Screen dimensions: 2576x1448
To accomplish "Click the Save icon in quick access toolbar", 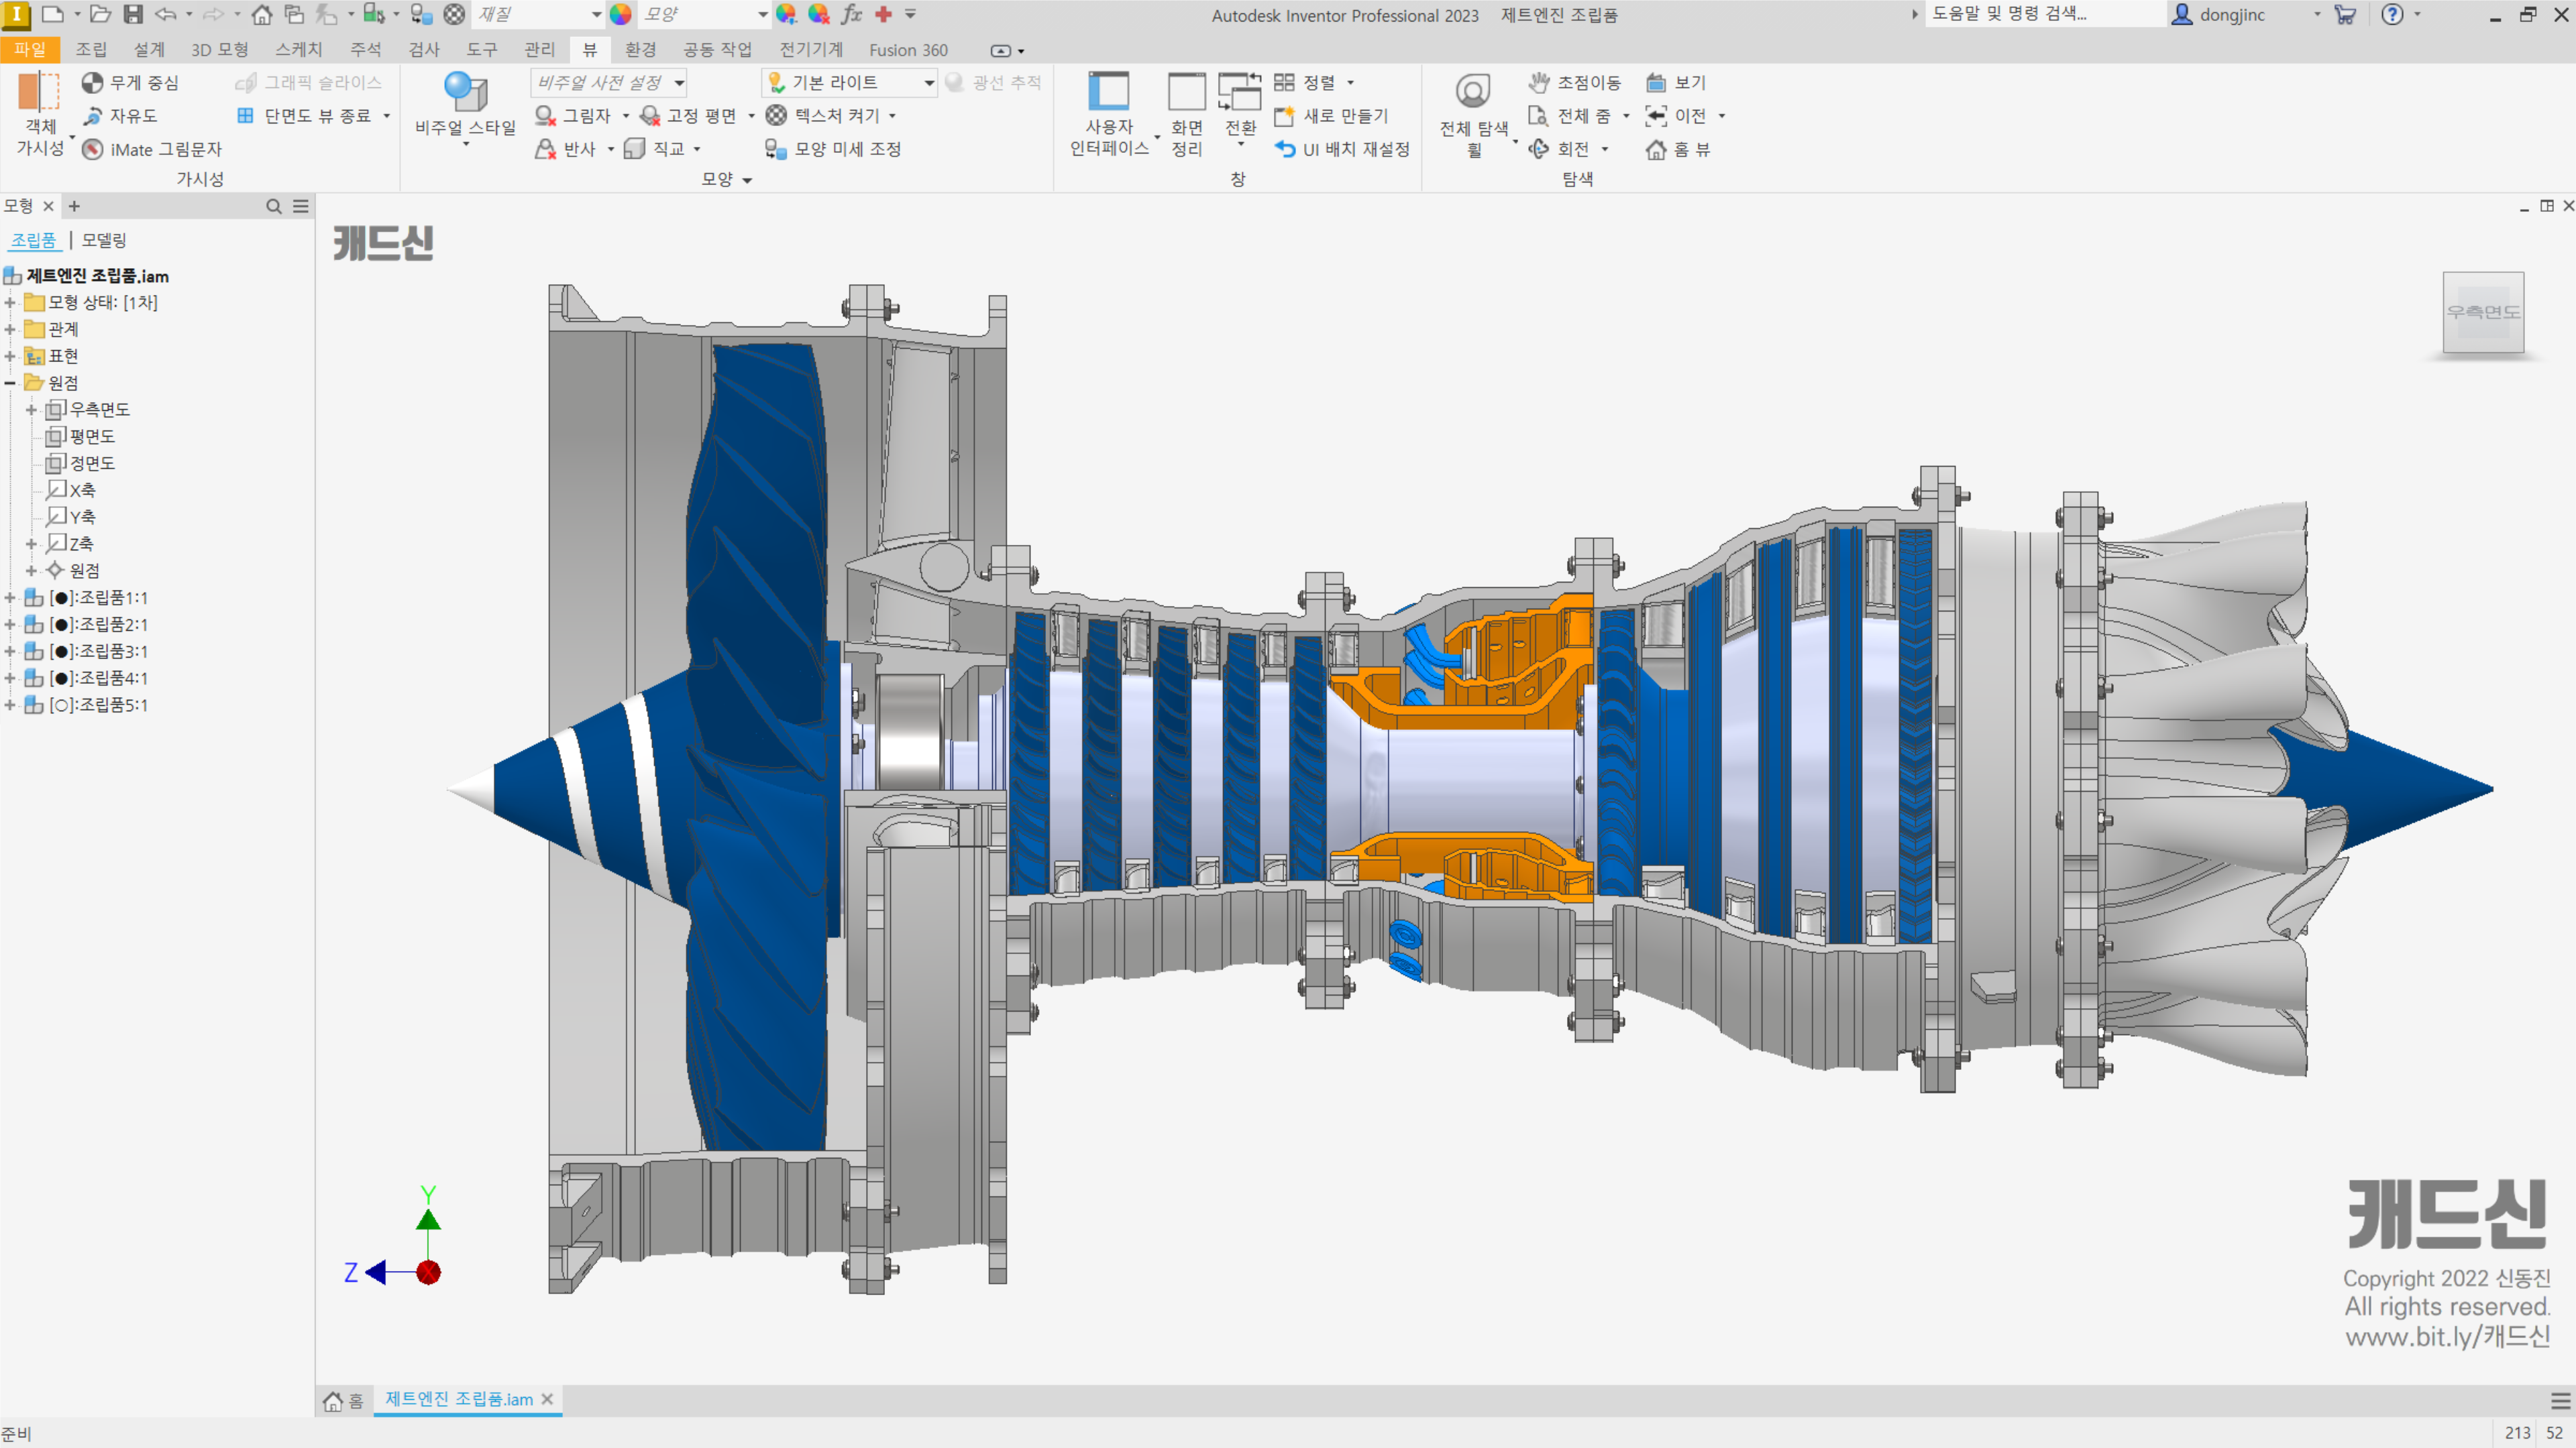I will coord(133,14).
